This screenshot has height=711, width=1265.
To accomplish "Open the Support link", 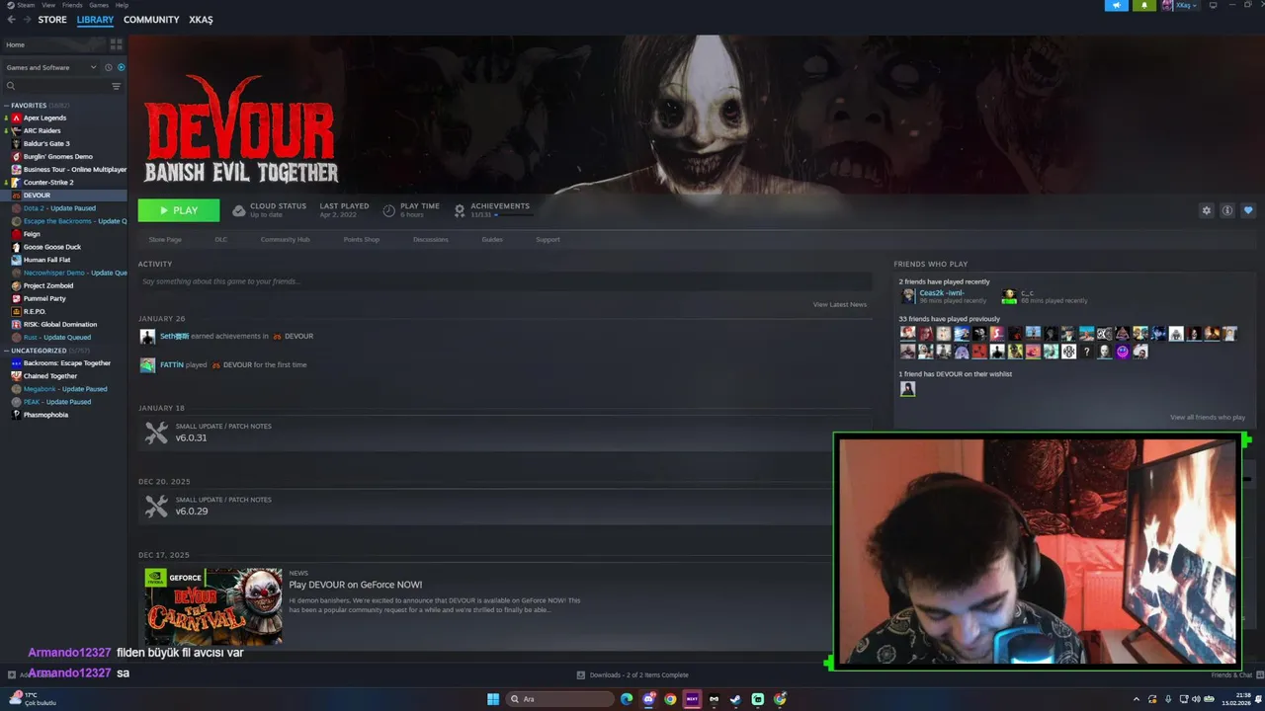I will pyautogui.click(x=548, y=240).
